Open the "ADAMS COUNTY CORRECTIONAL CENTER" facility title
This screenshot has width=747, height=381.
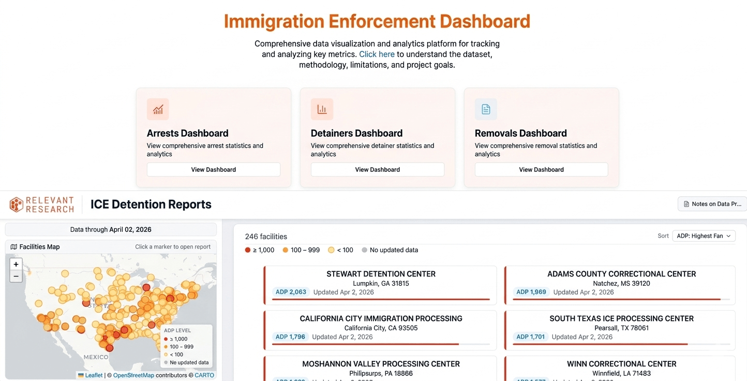click(622, 274)
